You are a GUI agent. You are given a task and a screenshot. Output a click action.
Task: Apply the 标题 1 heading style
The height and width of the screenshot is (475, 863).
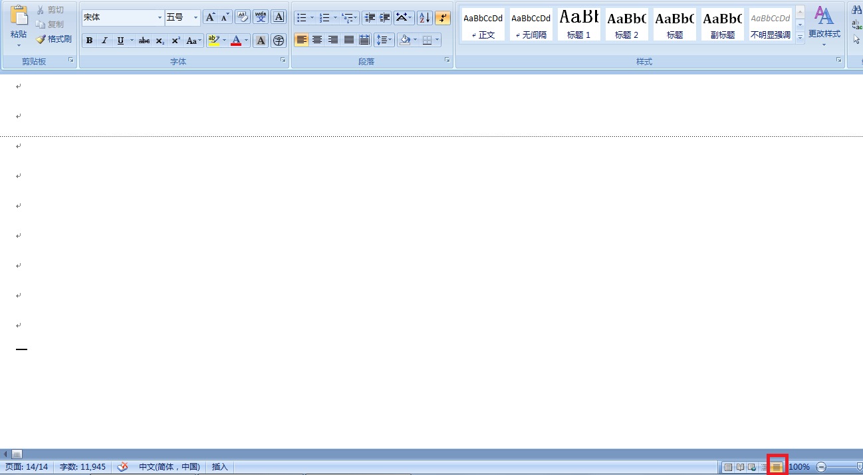(x=578, y=25)
